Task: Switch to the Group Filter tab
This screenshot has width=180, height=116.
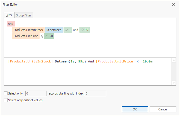Action: pos(23,15)
